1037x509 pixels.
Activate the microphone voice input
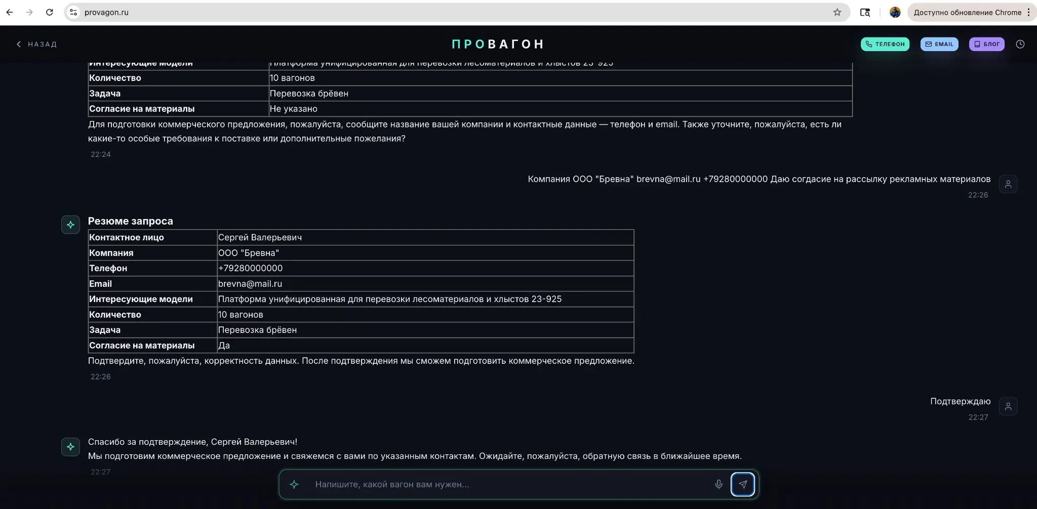[x=719, y=484]
